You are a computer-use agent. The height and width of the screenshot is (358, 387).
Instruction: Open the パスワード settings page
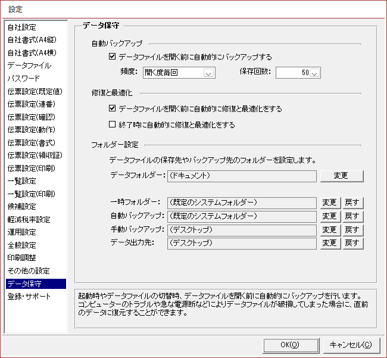[x=24, y=79]
